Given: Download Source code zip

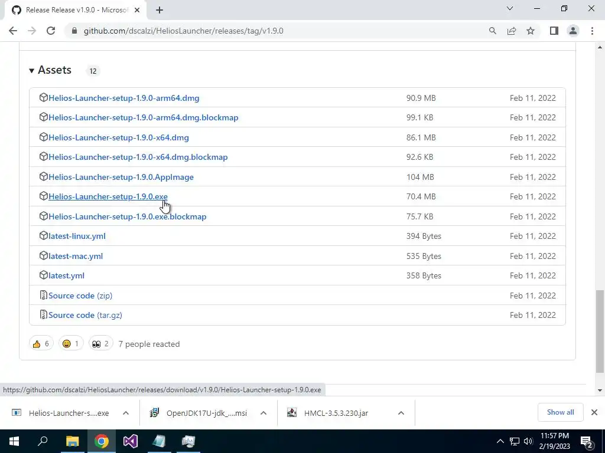Looking at the screenshot, I should [80, 296].
